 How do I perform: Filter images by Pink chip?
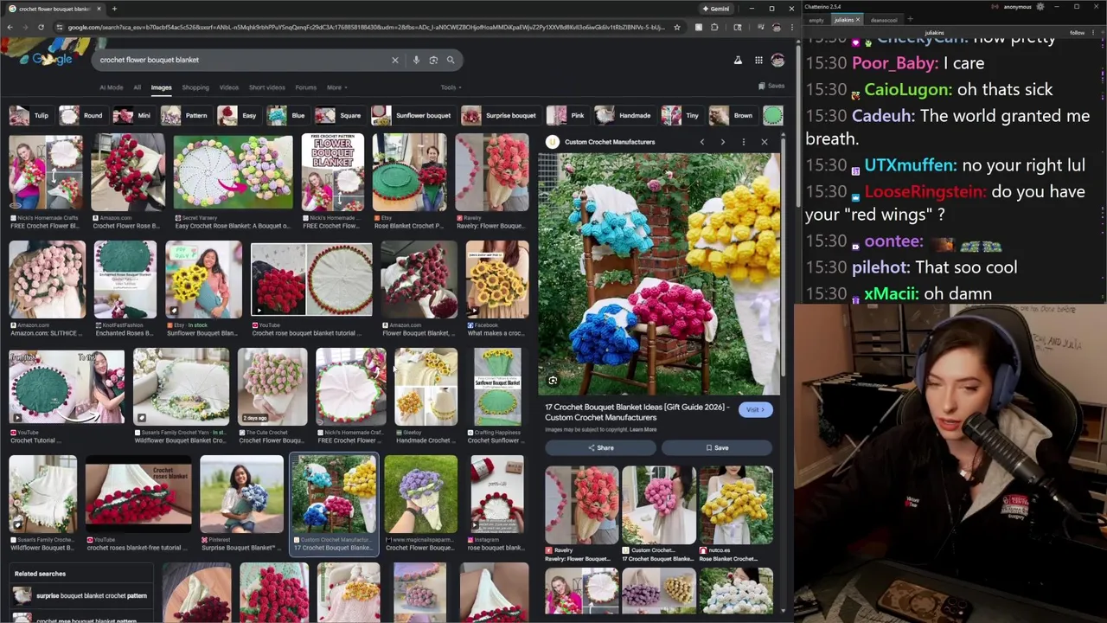pyautogui.click(x=566, y=115)
